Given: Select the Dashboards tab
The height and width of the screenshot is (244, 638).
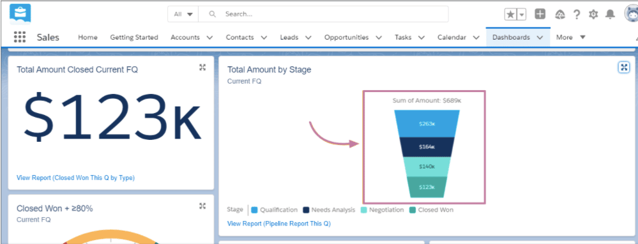Looking at the screenshot, I should coord(511,37).
